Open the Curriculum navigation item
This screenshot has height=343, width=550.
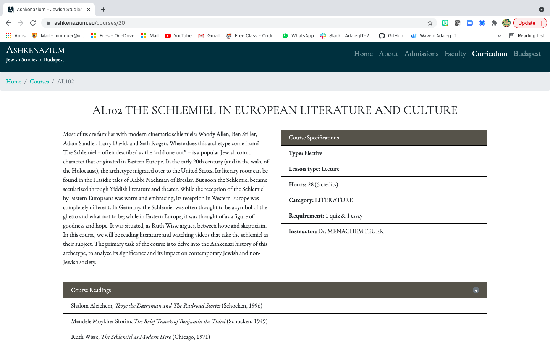(489, 54)
